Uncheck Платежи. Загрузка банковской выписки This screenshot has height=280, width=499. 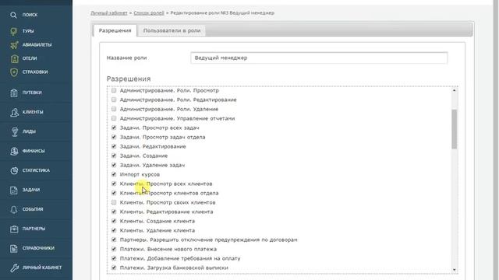tap(114, 268)
